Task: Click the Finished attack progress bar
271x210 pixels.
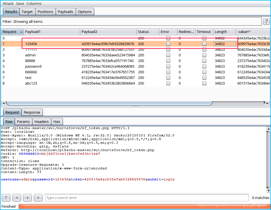Action: (x=145, y=206)
